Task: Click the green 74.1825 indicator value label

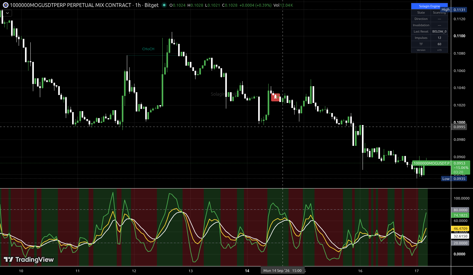Action: pyautogui.click(x=460, y=215)
